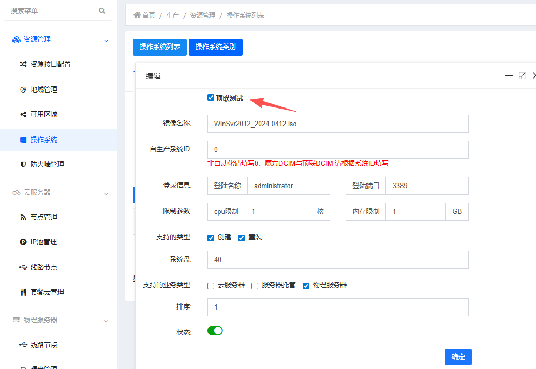Open 节点管理 menu item

pos(58,217)
